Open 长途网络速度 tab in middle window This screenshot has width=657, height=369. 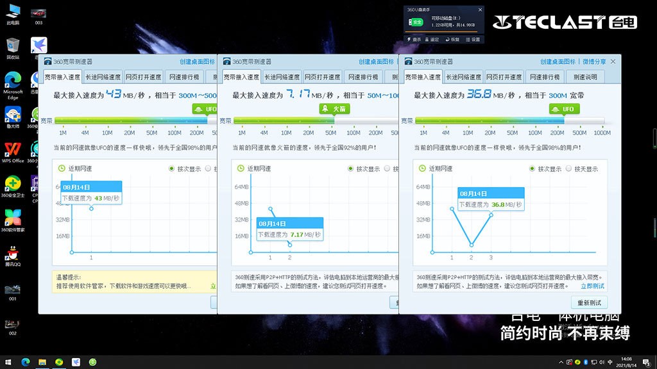coord(282,77)
